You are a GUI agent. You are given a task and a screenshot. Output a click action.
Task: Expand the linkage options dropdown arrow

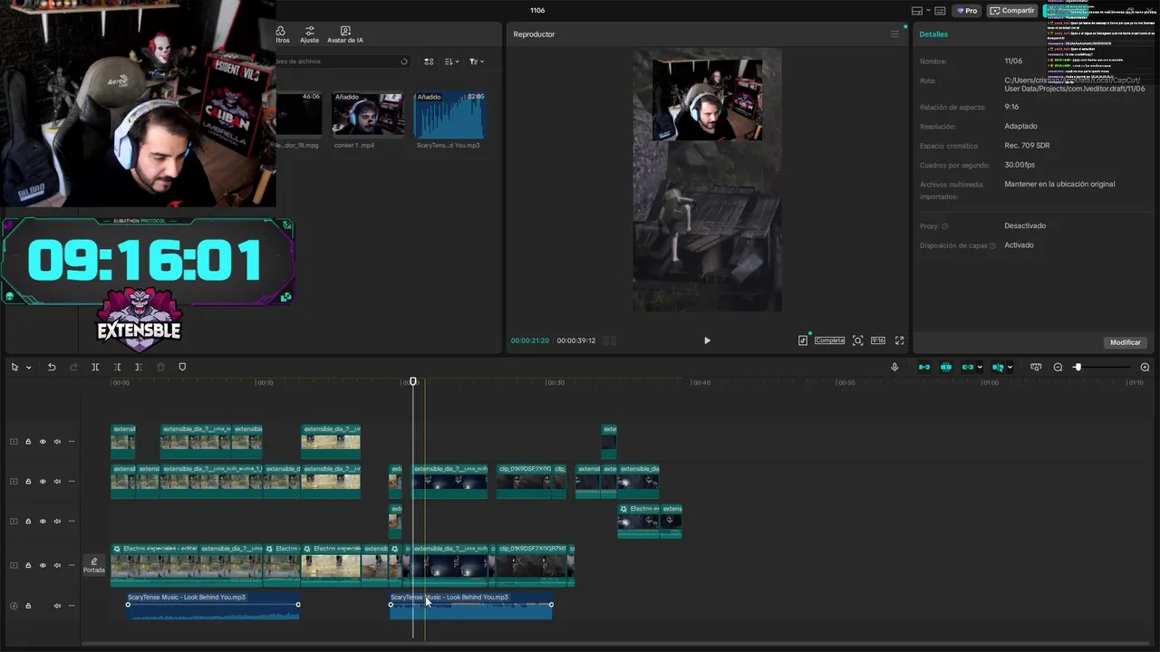[980, 368]
